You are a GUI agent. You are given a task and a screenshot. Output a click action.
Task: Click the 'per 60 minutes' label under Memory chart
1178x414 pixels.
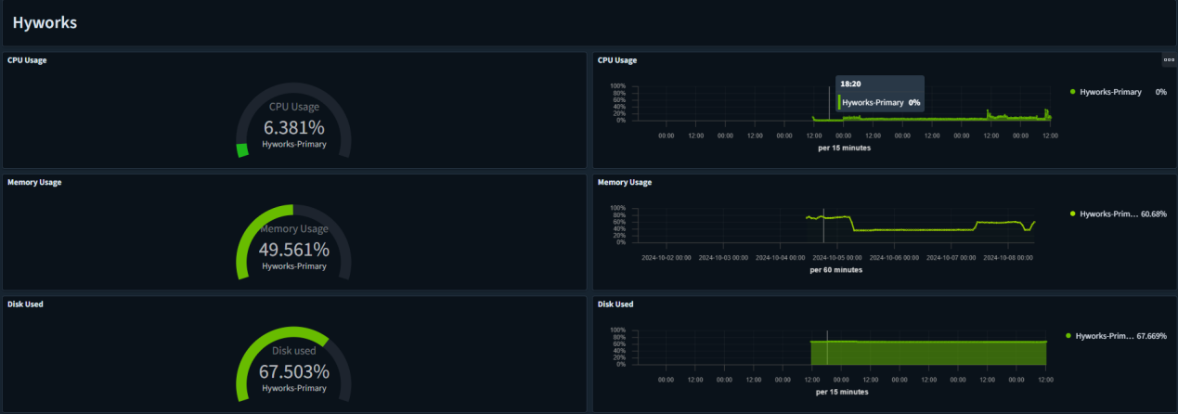click(835, 270)
